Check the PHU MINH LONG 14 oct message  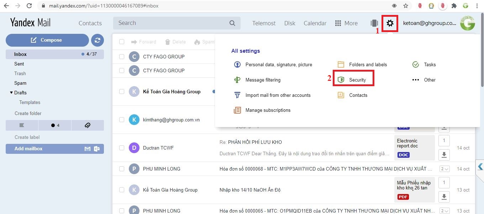click(x=122, y=169)
